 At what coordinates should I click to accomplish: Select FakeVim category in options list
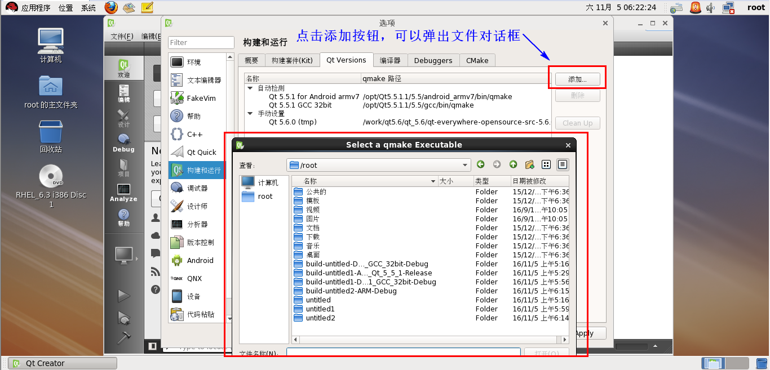click(x=197, y=98)
